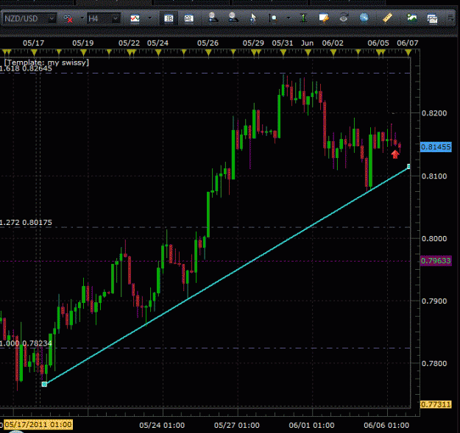Click the 0.8100 price axis label
Image resolution: width=460 pixels, height=433 pixels.
[434, 176]
